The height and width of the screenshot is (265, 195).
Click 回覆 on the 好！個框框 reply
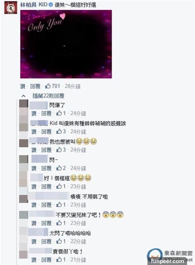46,186
